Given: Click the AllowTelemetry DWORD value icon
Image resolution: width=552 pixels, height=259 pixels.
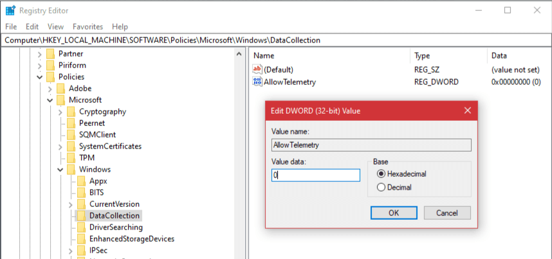Looking at the screenshot, I should coord(258,82).
